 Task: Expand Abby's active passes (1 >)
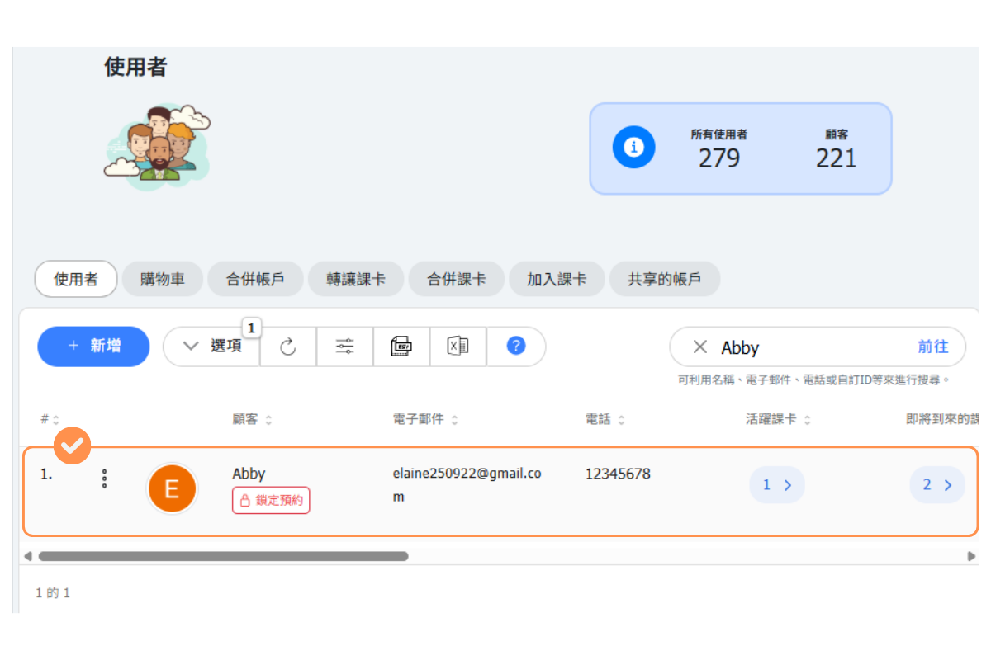(776, 485)
